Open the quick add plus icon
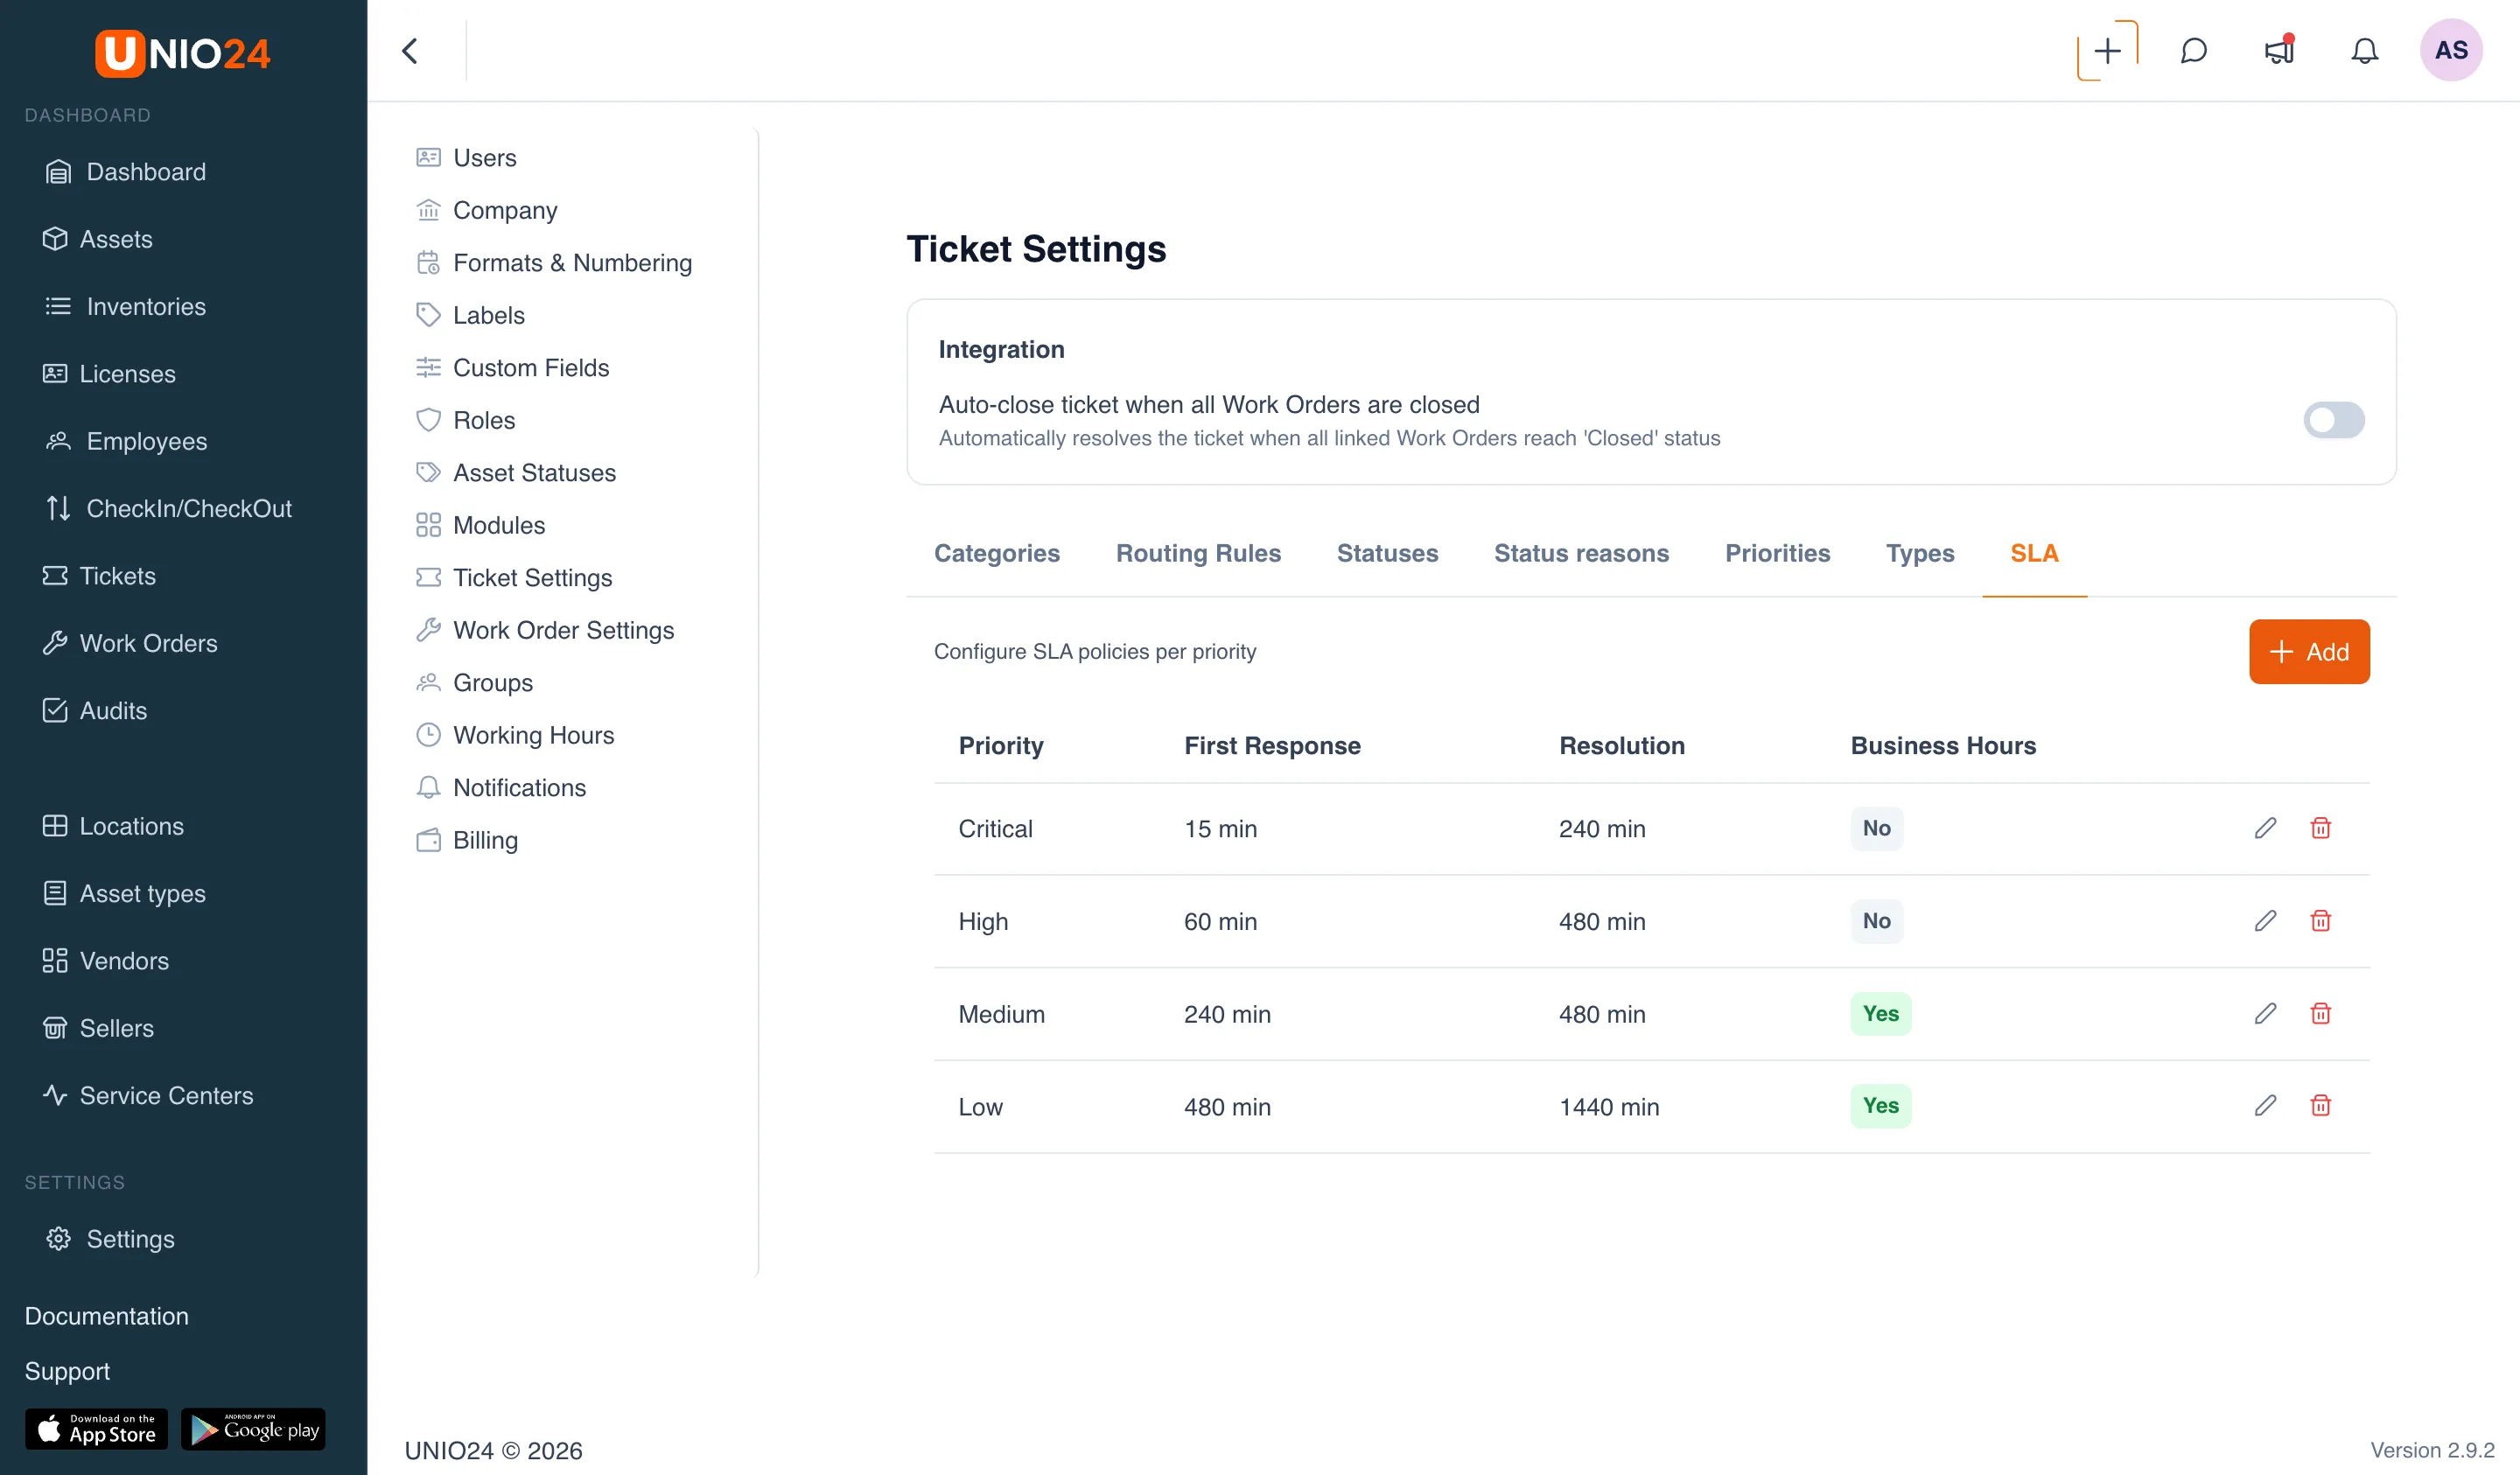The image size is (2520, 1475). [x=2107, y=50]
